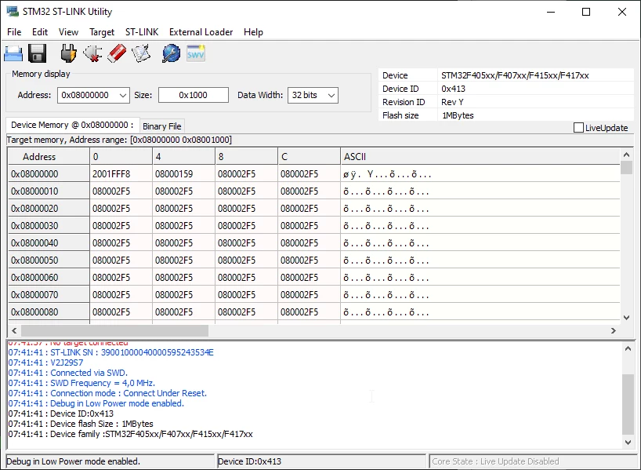This screenshot has height=470, width=641.
Task: Open the Target menu
Action: click(x=102, y=32)
